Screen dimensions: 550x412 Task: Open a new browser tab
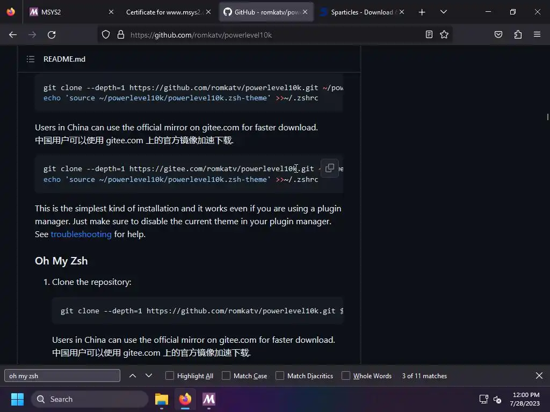coord(422,12)
